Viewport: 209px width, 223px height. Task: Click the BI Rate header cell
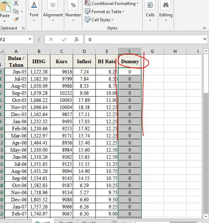coord(107,61)
